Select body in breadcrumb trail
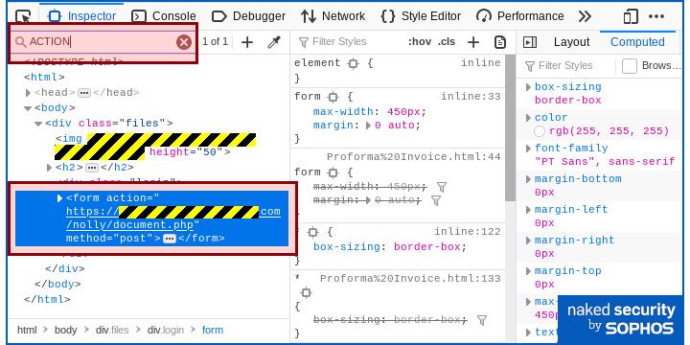This screenshot has height=345, width=690. [65, 330]
